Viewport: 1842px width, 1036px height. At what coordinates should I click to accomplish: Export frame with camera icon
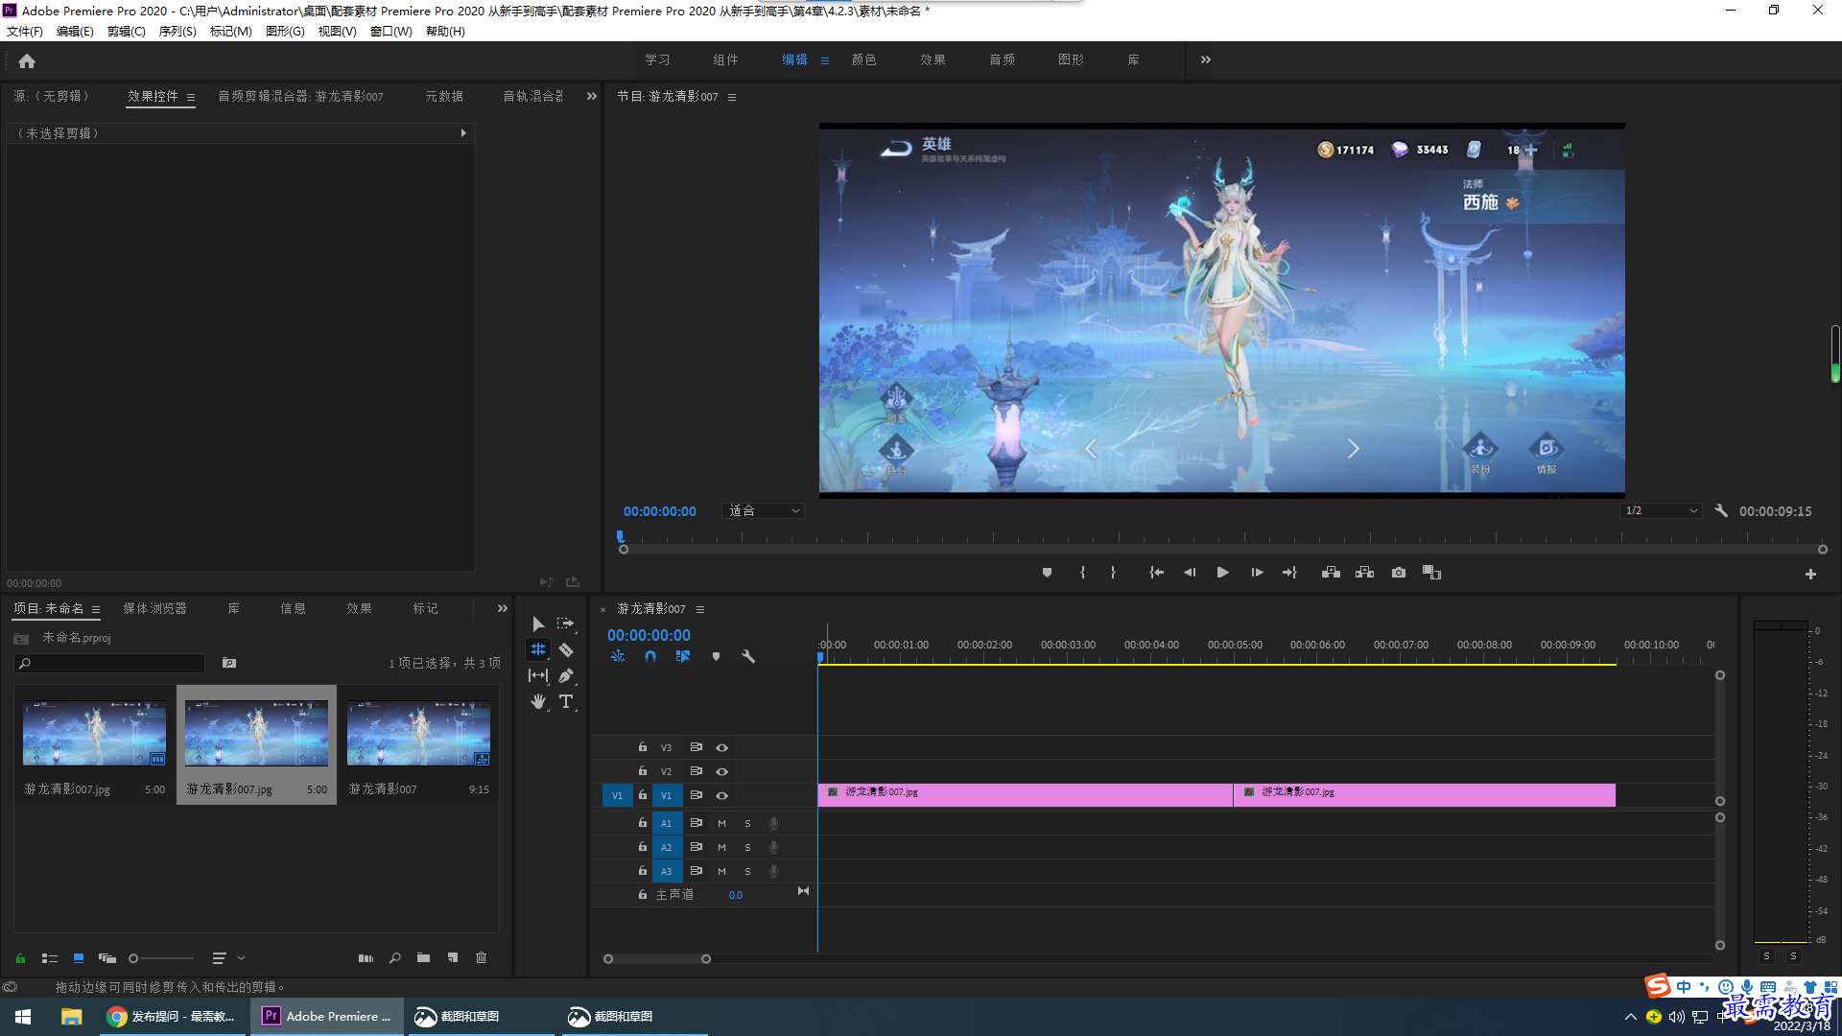point(1399,573)
